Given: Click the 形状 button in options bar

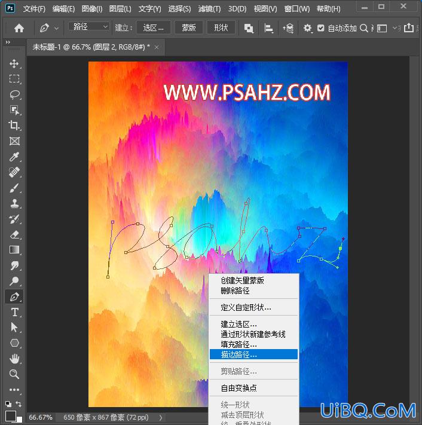Looking at the screenshot, I should click(x=221, y=27).
